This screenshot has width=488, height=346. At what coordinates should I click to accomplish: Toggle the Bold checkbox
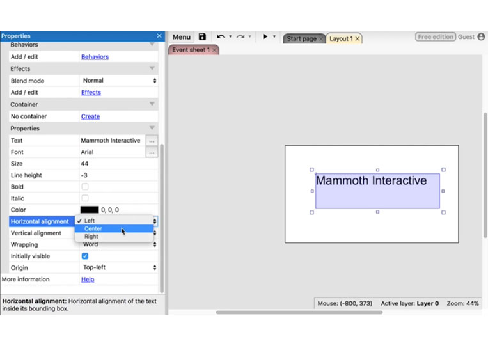point(84,187)
